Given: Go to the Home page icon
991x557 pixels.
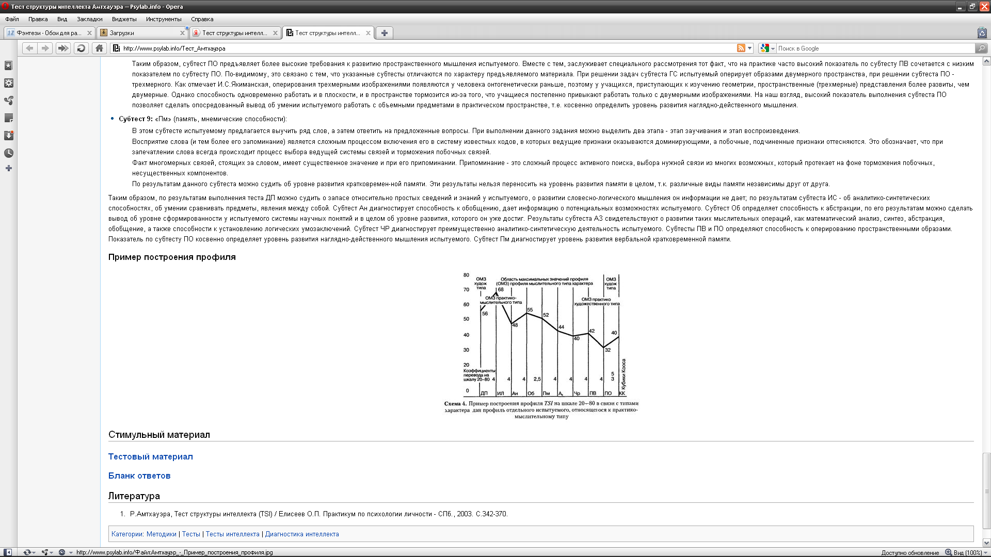Looking at the screenshot, I should coord(99,48).
